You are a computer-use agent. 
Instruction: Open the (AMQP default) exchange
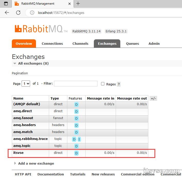point(27,104)
